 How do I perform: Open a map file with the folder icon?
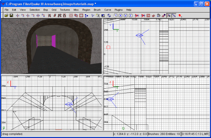[x=6, y=16]
